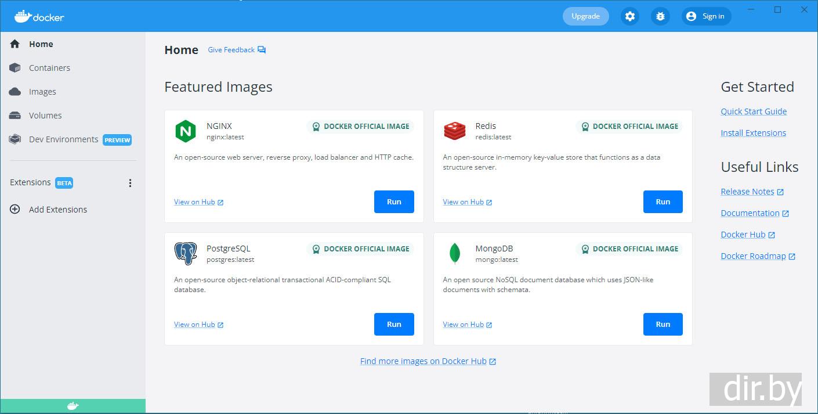
Task: Open the Quick Start Guide link
Action: coord(754,111)
